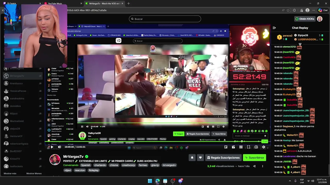Open browser extensions puzzle icon

[295, 10]
